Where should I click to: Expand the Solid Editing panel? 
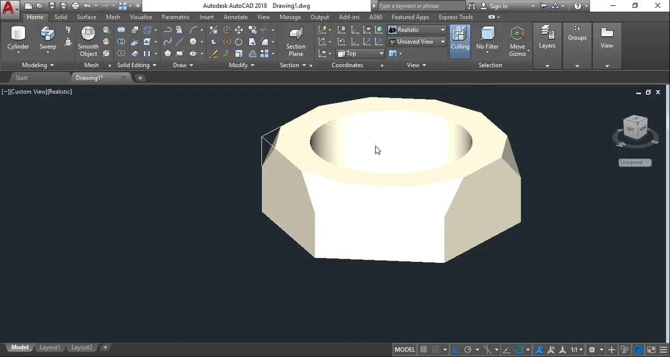137,65
